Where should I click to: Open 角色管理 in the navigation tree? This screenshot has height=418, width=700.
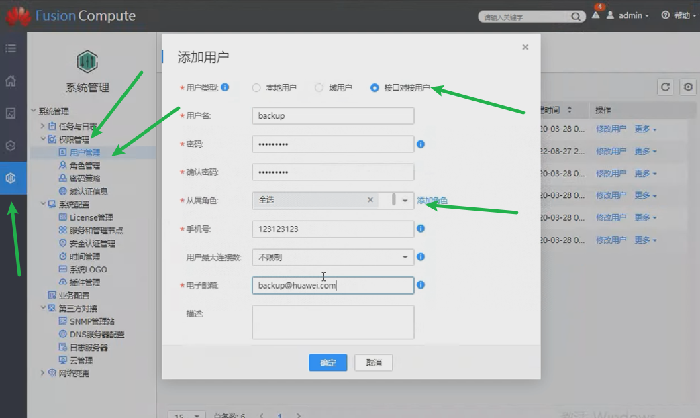pyautogui.click(x=85, y=166)
